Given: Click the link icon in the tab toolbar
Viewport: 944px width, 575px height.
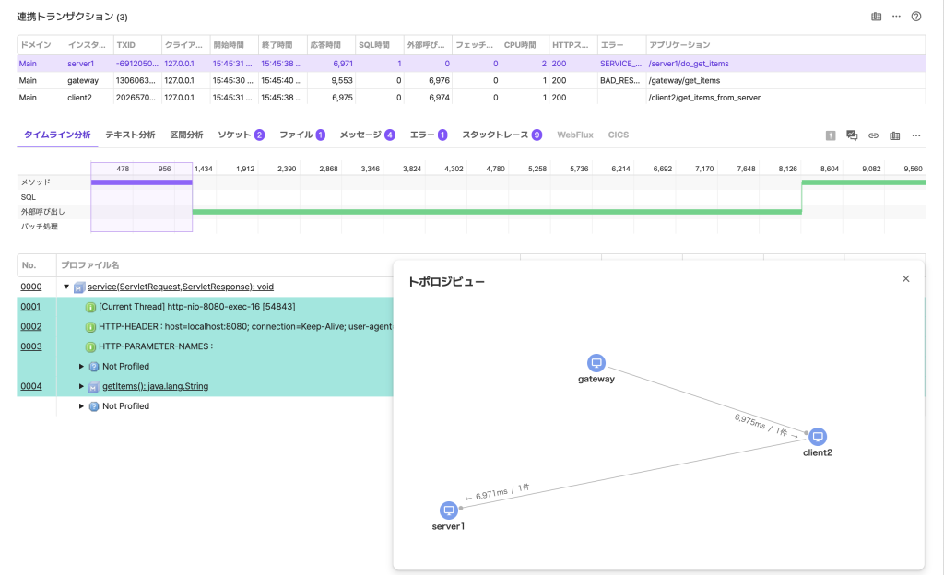Looking at the screenshot, I should point(873,135).
